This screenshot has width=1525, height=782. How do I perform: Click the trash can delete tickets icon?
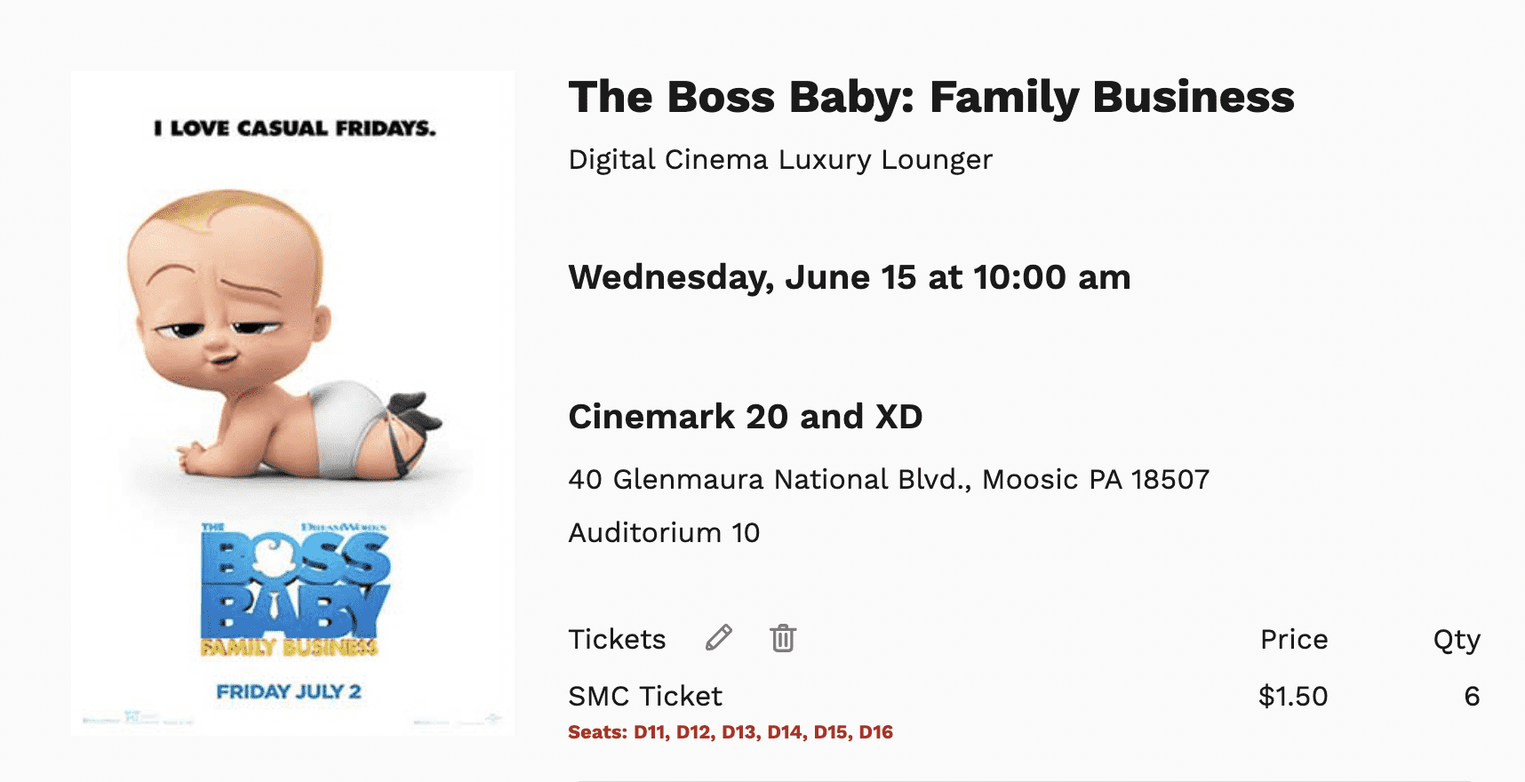pos(783,638)
